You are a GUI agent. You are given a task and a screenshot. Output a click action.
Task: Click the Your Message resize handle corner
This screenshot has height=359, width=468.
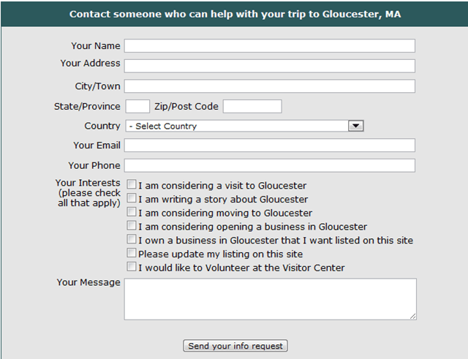click(x=412, y=316)
